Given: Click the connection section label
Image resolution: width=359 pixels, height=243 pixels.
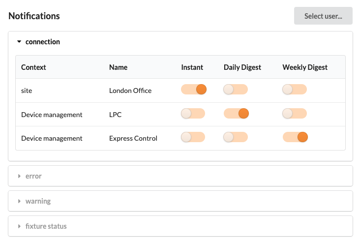Looking at the screenshot, I should click(x=43, y=42).
